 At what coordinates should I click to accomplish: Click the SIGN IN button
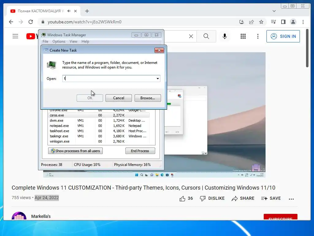pos(283,36)
